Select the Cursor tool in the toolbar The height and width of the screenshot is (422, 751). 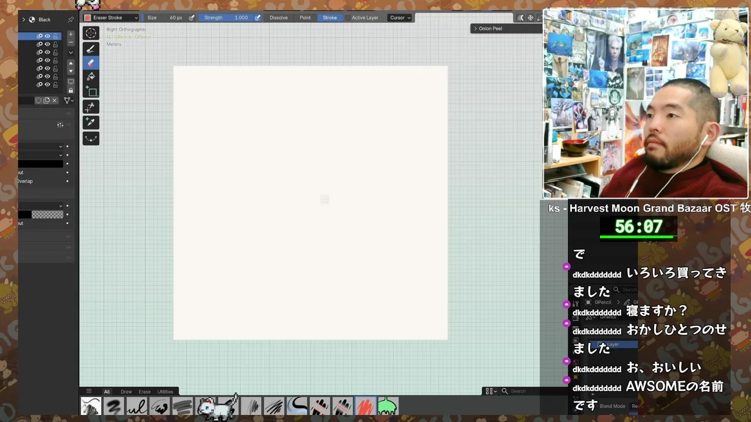tap(91, 33)
